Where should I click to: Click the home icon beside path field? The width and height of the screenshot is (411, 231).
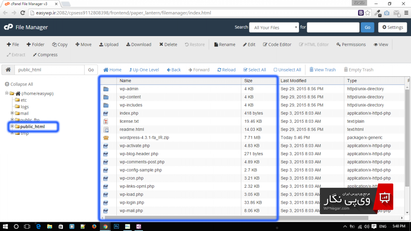coord(8,70)
